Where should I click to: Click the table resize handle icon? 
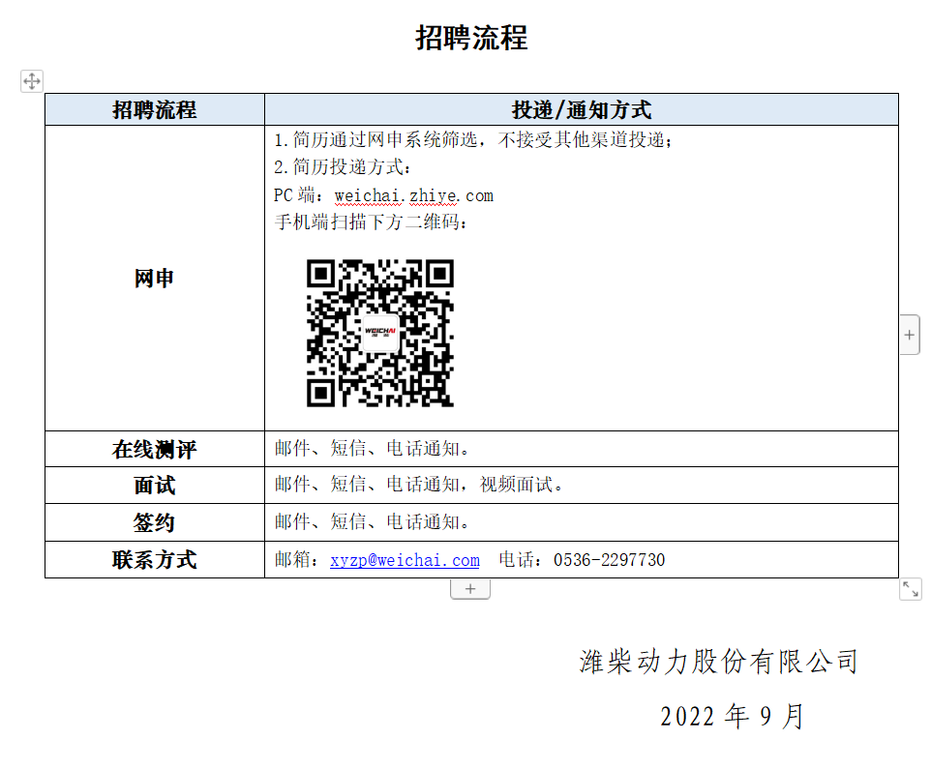point(911,589)
